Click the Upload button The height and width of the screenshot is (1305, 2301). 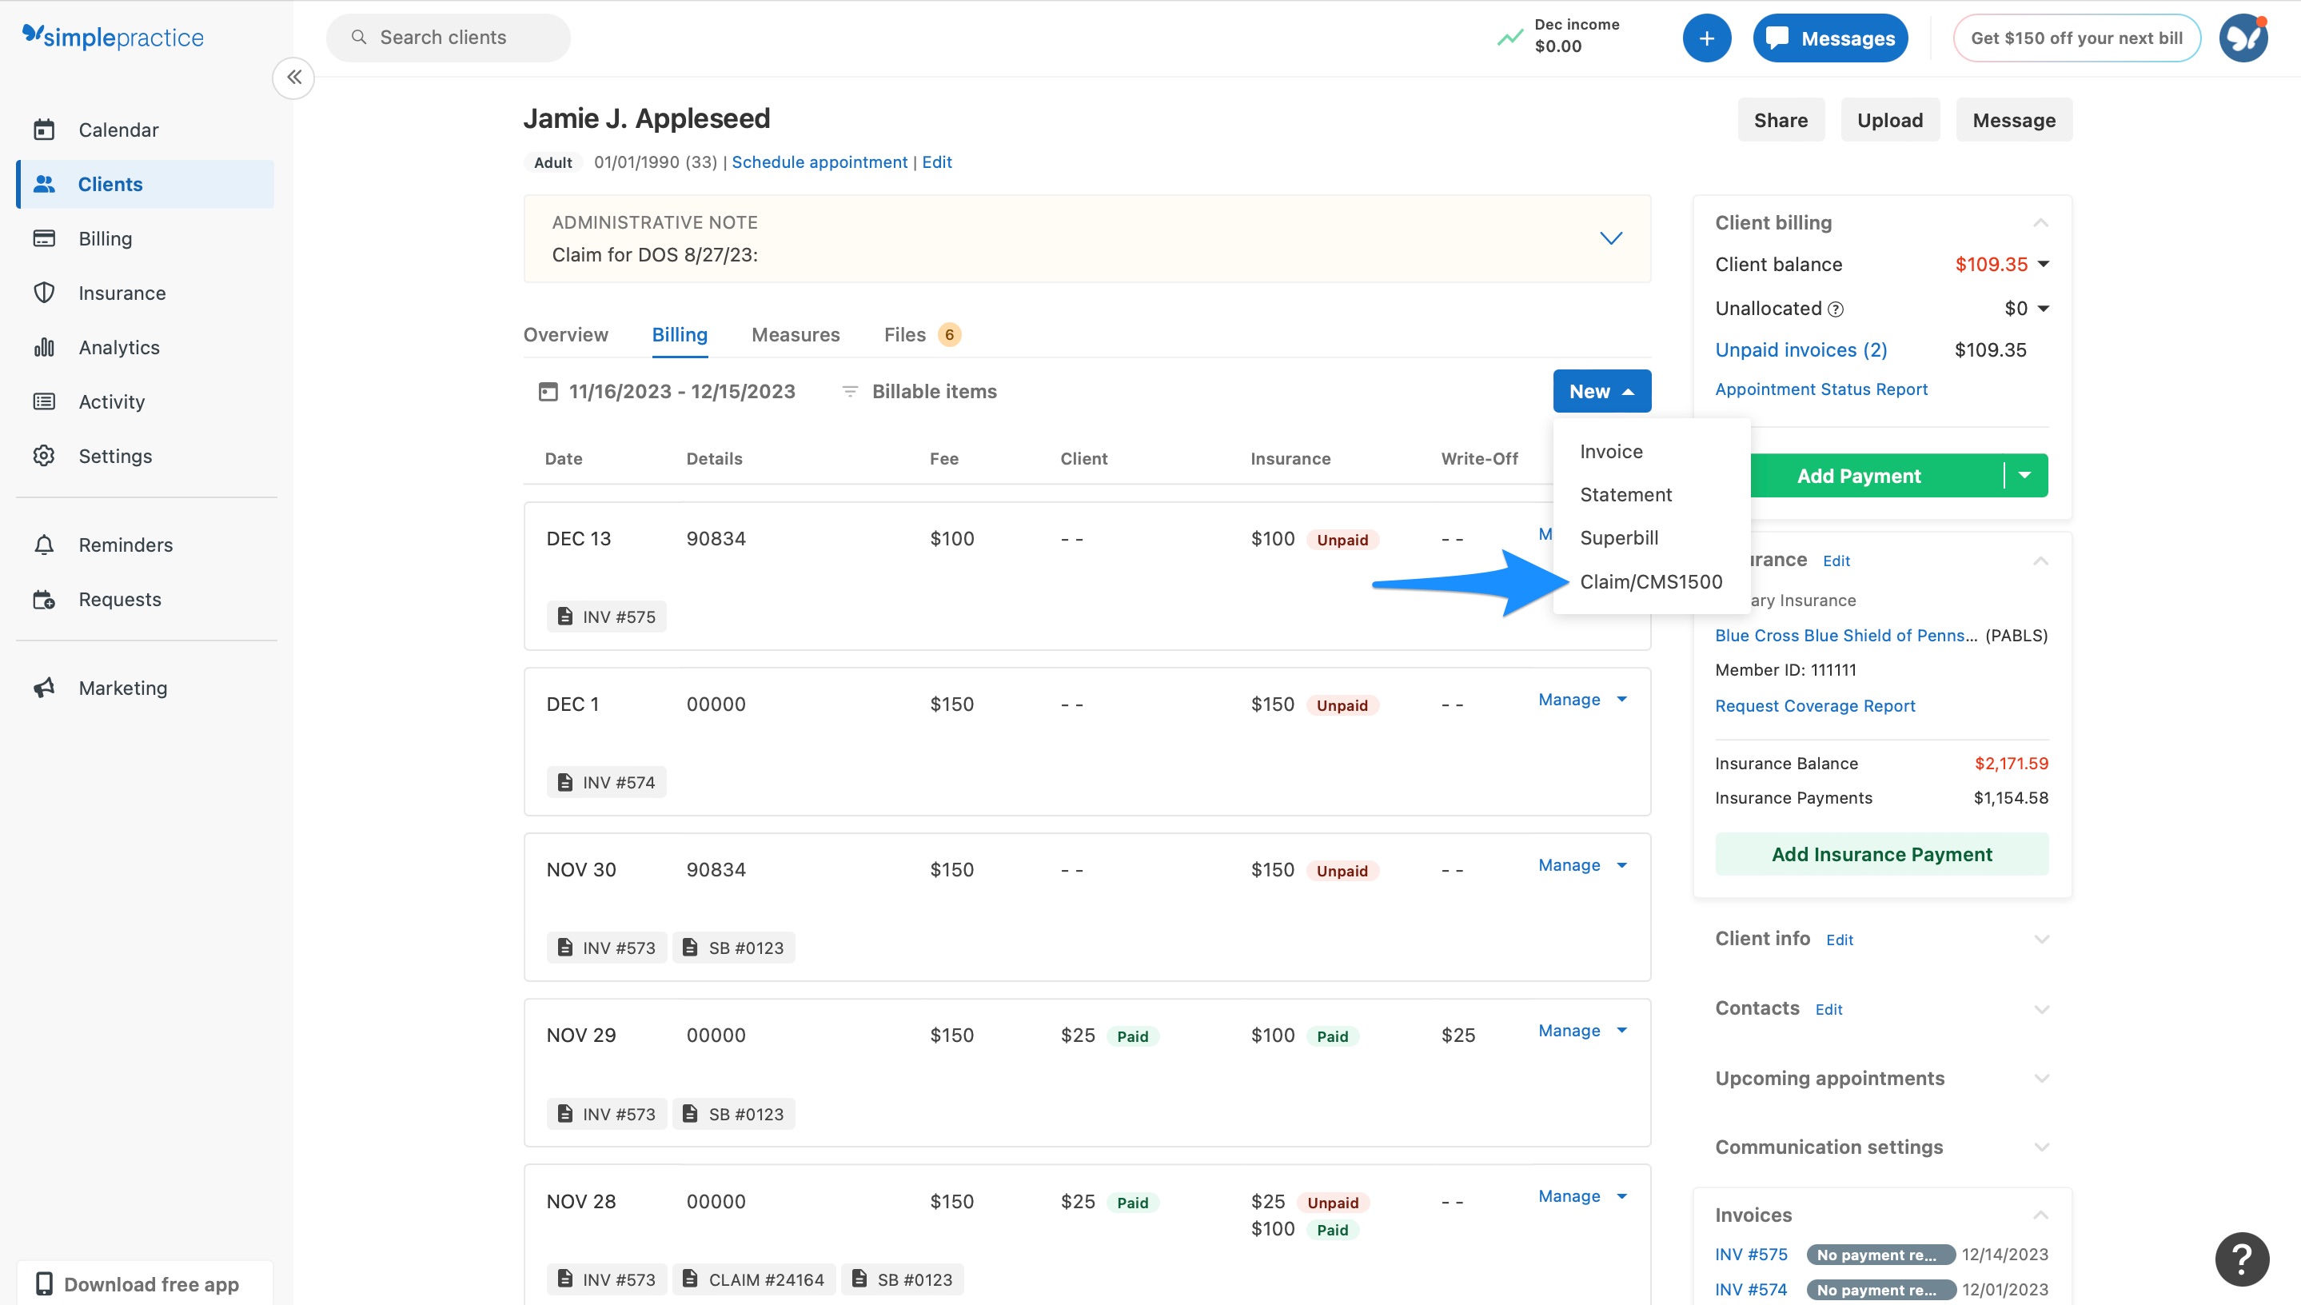click(1890, 120)
